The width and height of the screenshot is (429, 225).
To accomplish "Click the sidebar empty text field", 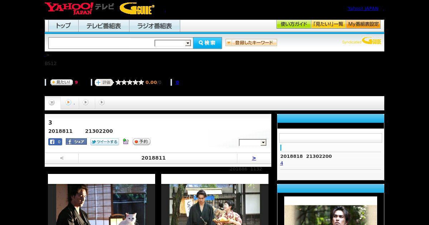I will [331, 138].
